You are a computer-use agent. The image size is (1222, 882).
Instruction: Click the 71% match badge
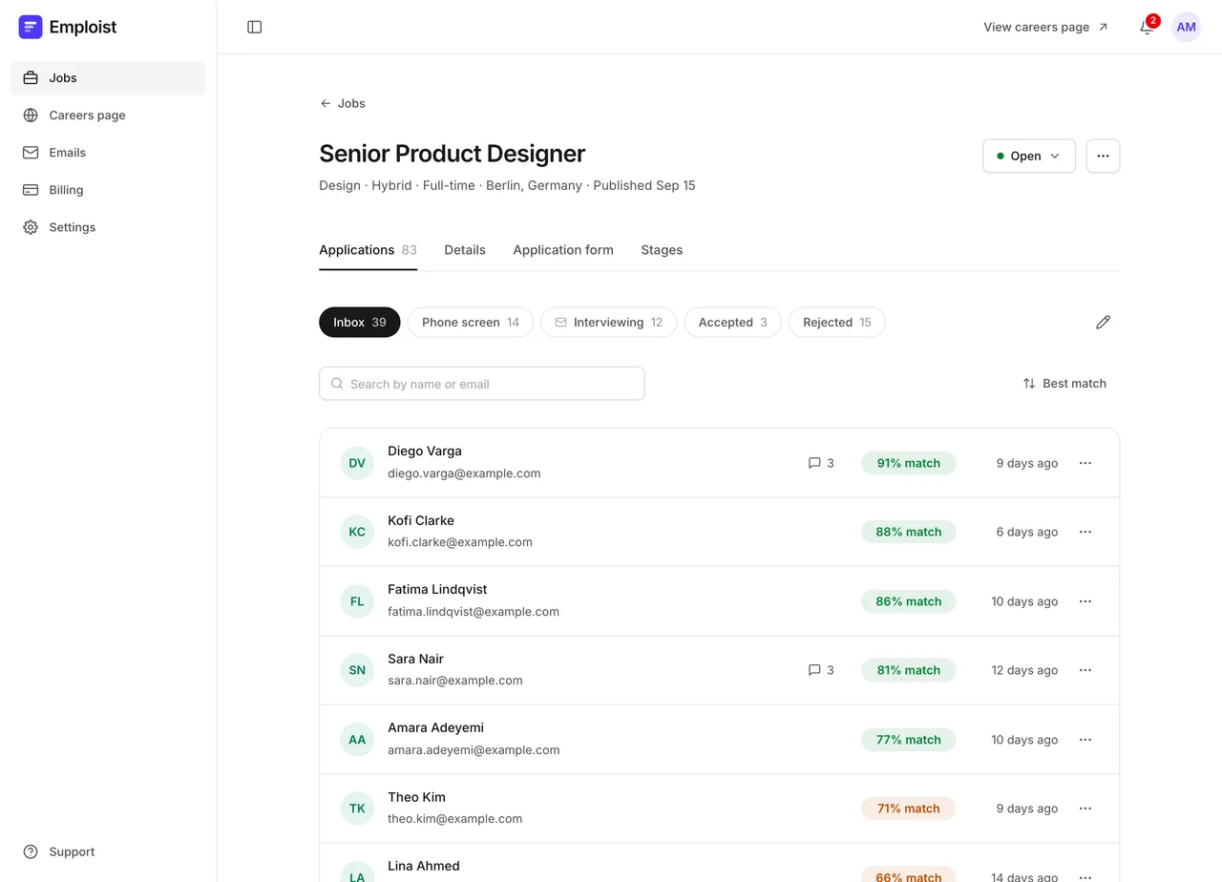[x=909, y=808]
